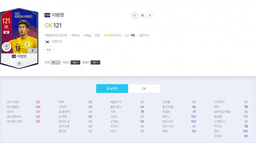The image size is (256, 143).
Task: Click the GK 반응속도 value 122
Action: point(38,116)
